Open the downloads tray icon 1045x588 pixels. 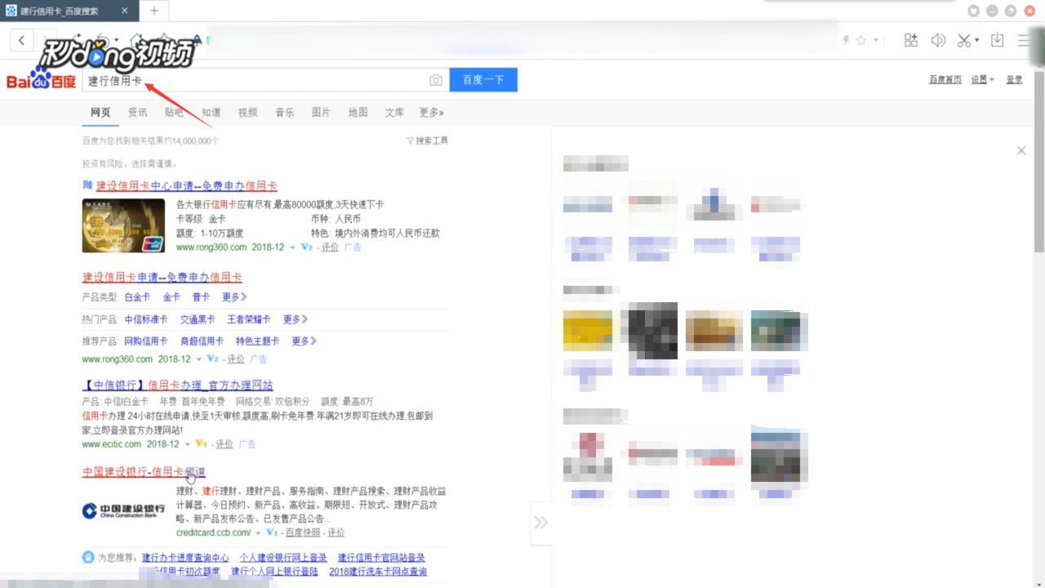coord(997,40)
